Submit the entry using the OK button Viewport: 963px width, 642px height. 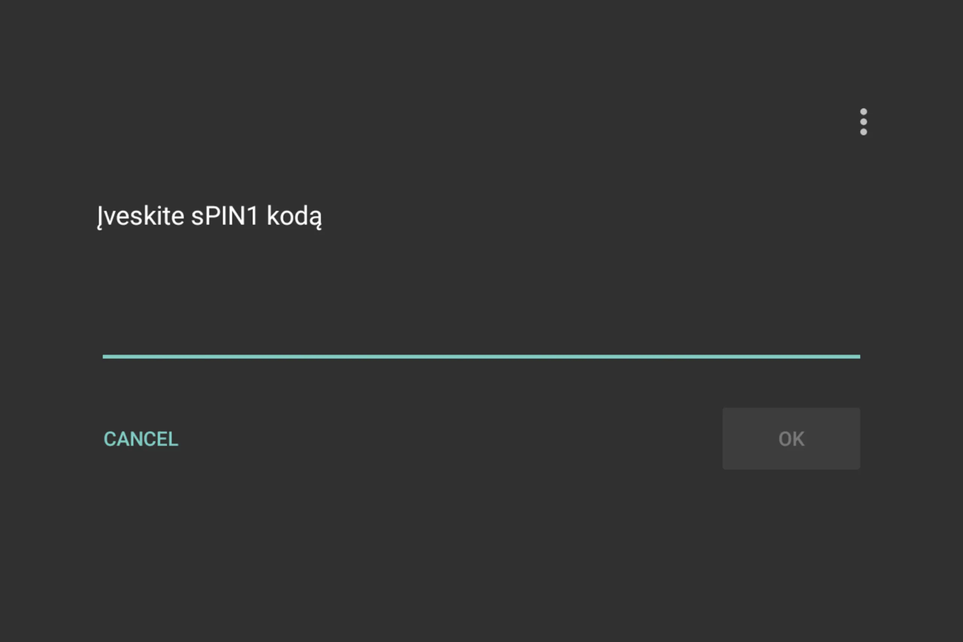(791, 439)
